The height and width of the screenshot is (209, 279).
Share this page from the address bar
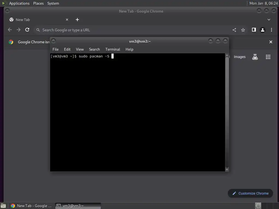[x=234, y=30]
